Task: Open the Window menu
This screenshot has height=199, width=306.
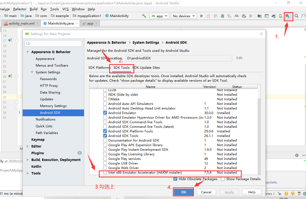Action: [x=78, y=9]
